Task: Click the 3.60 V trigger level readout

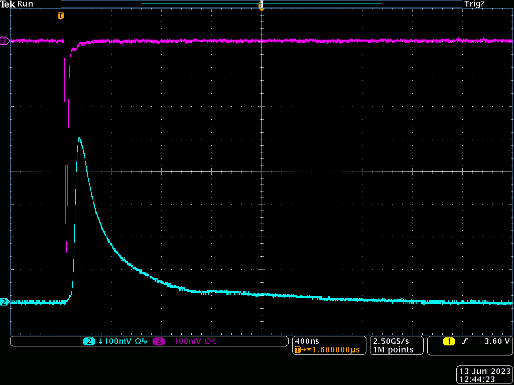Action: pyautogui.click(x=497, y=341)
